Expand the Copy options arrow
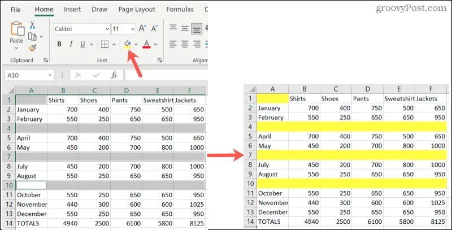This screenshot has width=452, height=230. point(41,37)
